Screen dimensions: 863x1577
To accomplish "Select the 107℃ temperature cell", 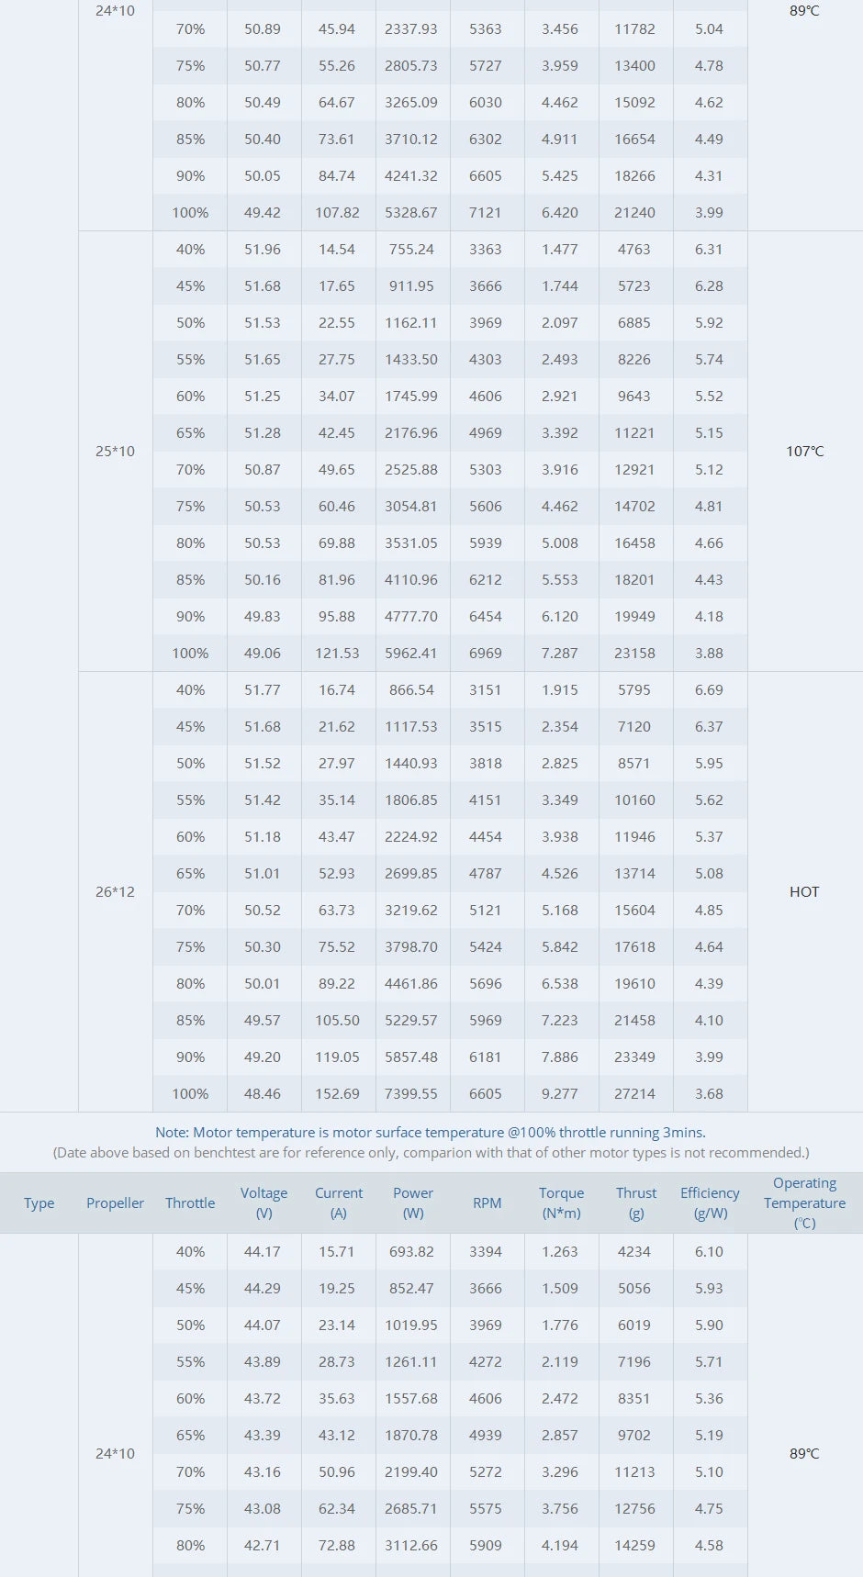I will [804, 451].
